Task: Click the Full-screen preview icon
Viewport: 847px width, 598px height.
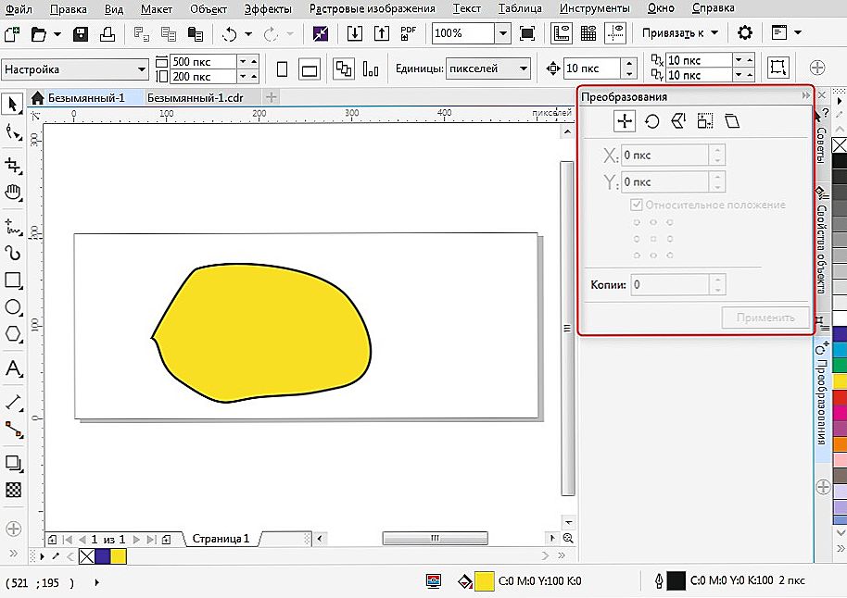Action: [526, 33]
